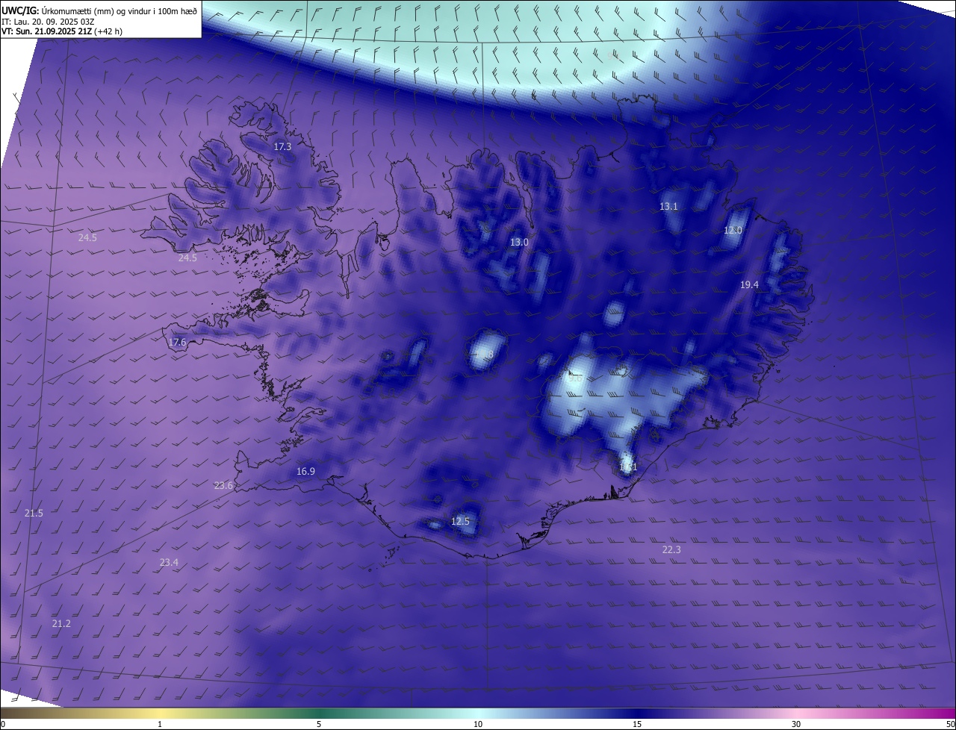This screenshot has height=730, width=956.
Task: Click the 9.6 value on the glacier
Action: [575, 378]
